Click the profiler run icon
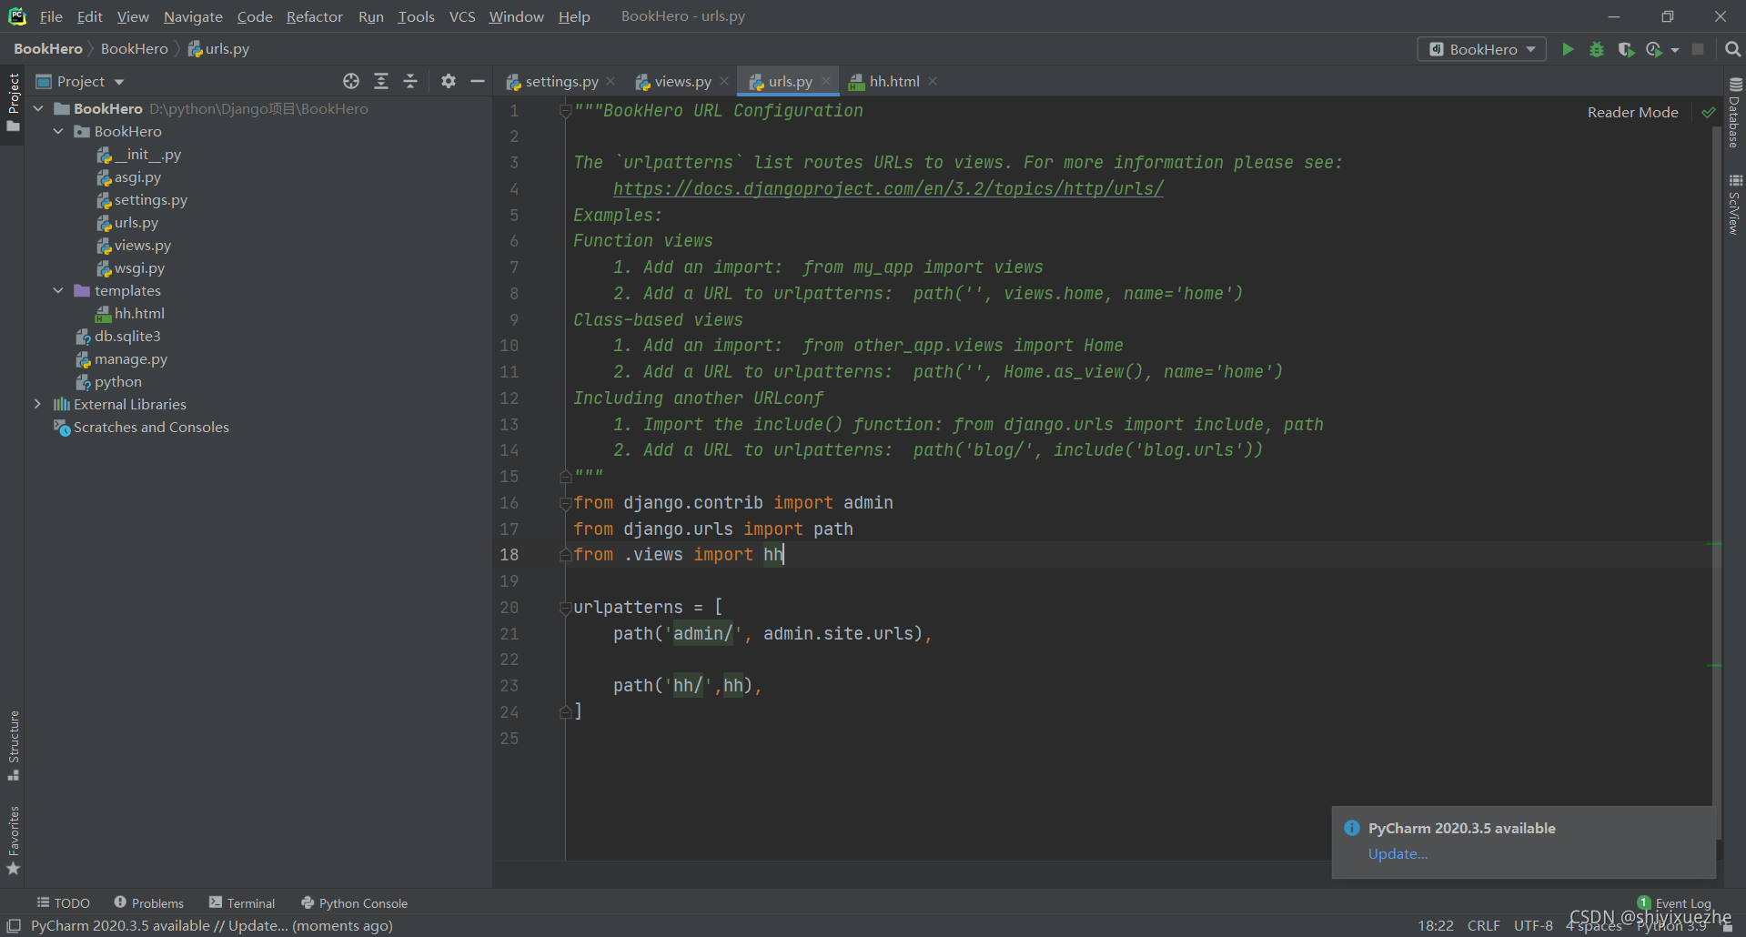The image size is (1746, 937). [1654, 49]
